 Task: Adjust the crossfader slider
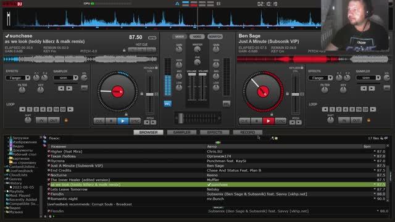181,118
